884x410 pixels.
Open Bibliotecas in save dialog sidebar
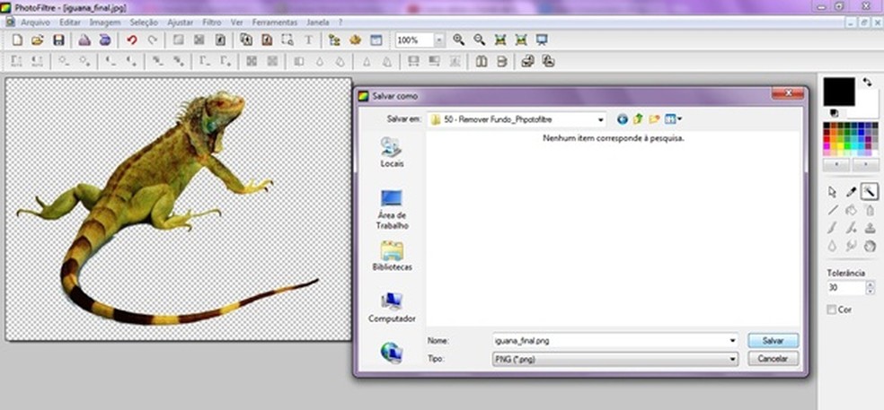click(x=392, y=257)
